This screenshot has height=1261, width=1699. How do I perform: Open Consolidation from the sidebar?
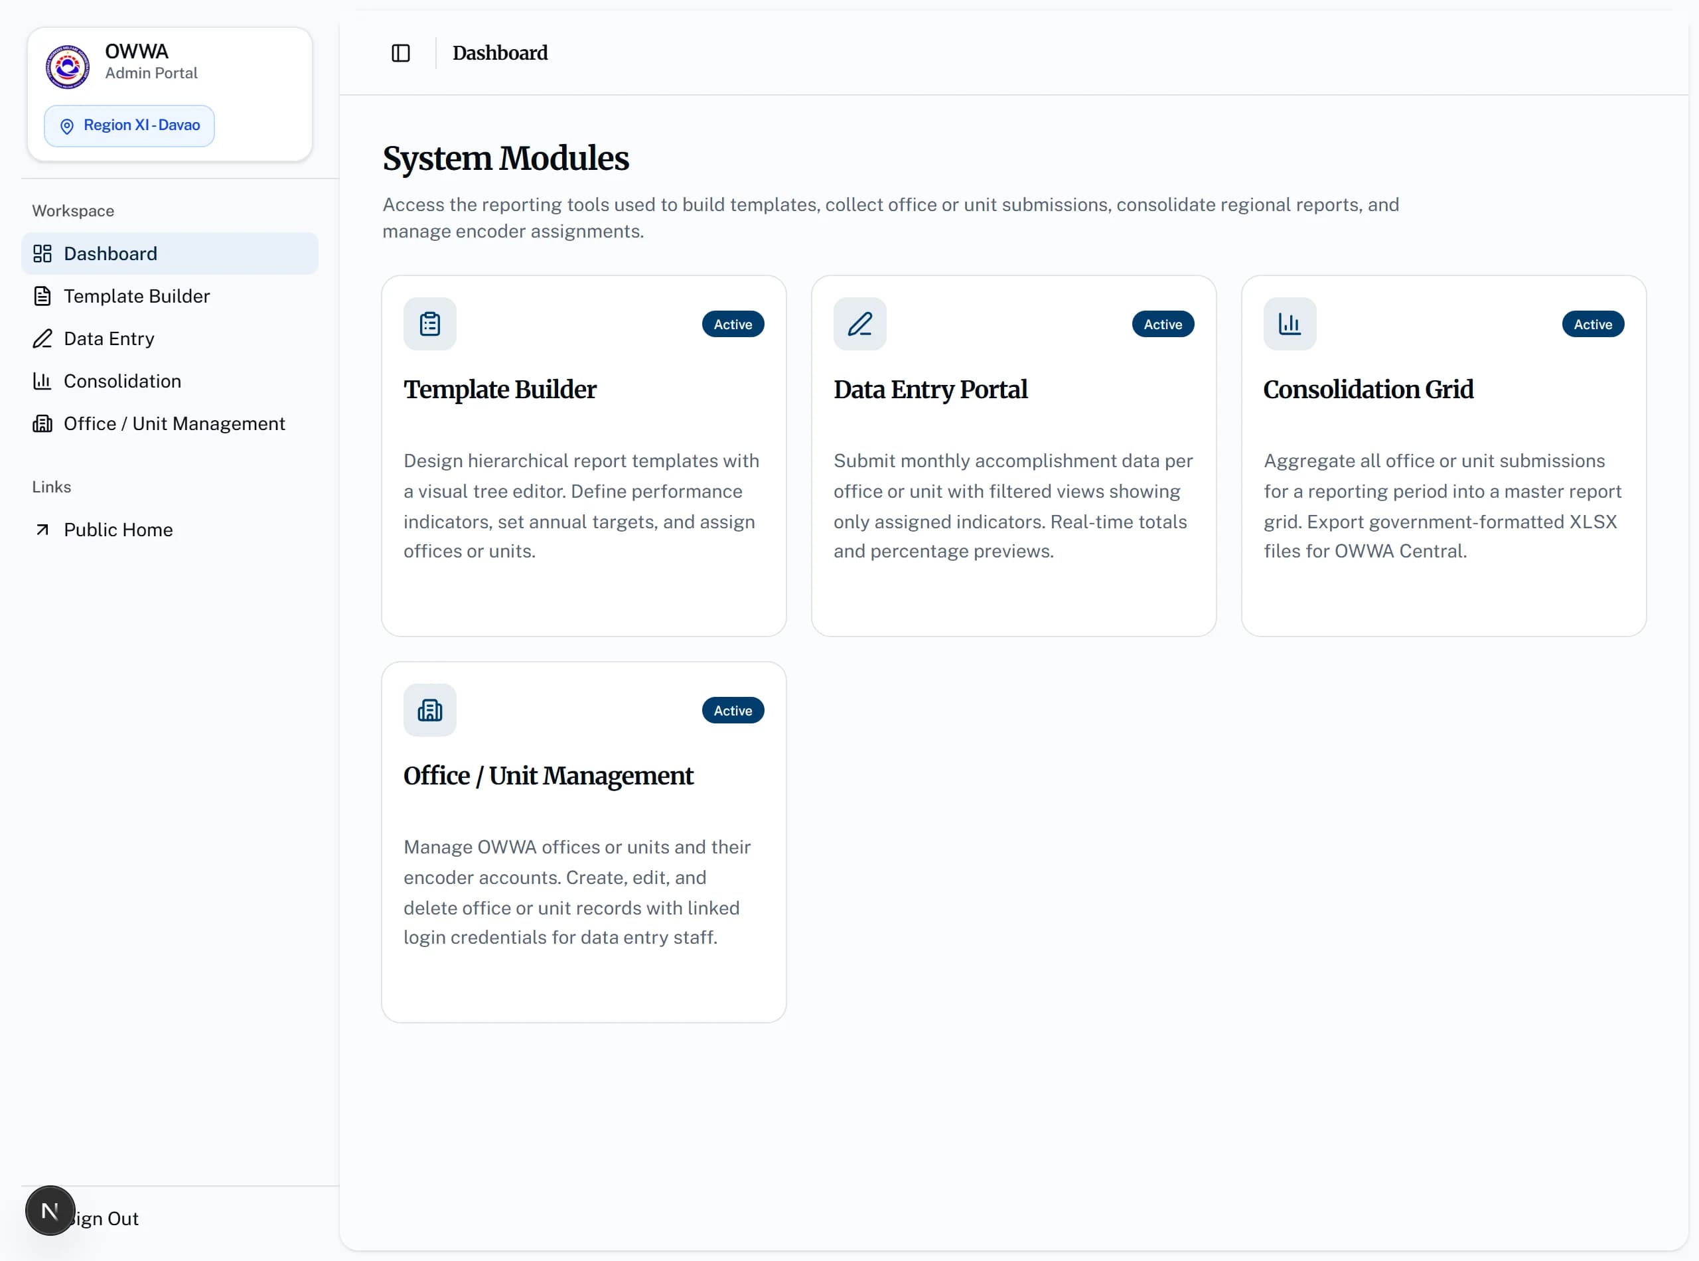[x=169, y=381]
